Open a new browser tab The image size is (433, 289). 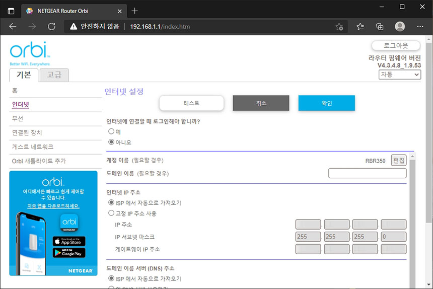[134, 11]
